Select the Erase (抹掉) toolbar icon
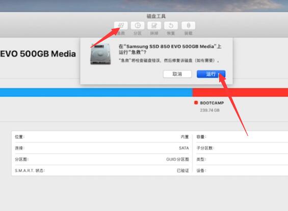Viewport: 288px width, 211px height. click(x=154, y=25)
